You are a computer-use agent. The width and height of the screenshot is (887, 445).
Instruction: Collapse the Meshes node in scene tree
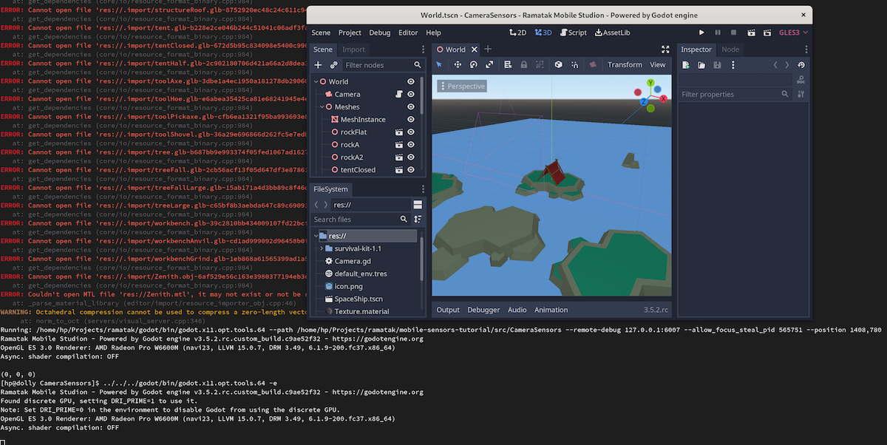point(322,107)
